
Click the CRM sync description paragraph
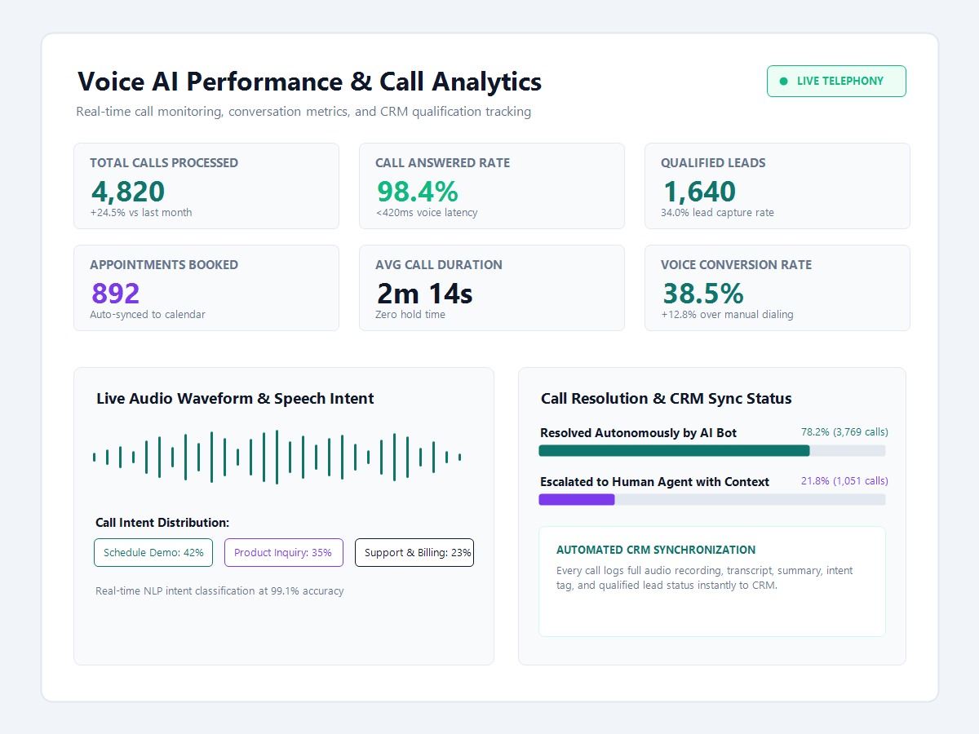(x=705, y=577)
